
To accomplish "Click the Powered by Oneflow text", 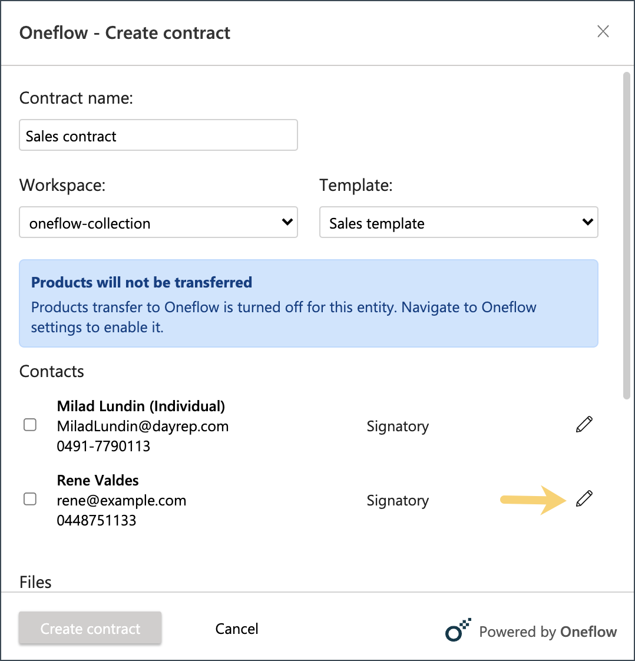I will [548, 632].
